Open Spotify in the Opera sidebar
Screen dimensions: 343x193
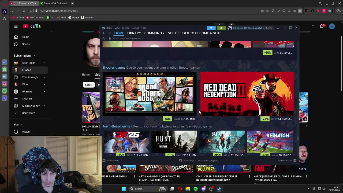4,91
